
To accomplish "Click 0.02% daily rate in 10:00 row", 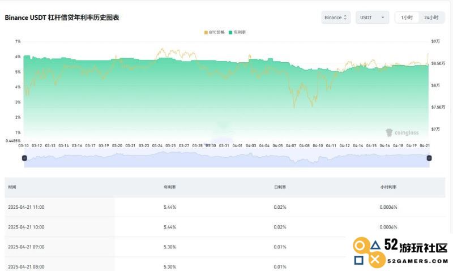I will click(280, 227).
